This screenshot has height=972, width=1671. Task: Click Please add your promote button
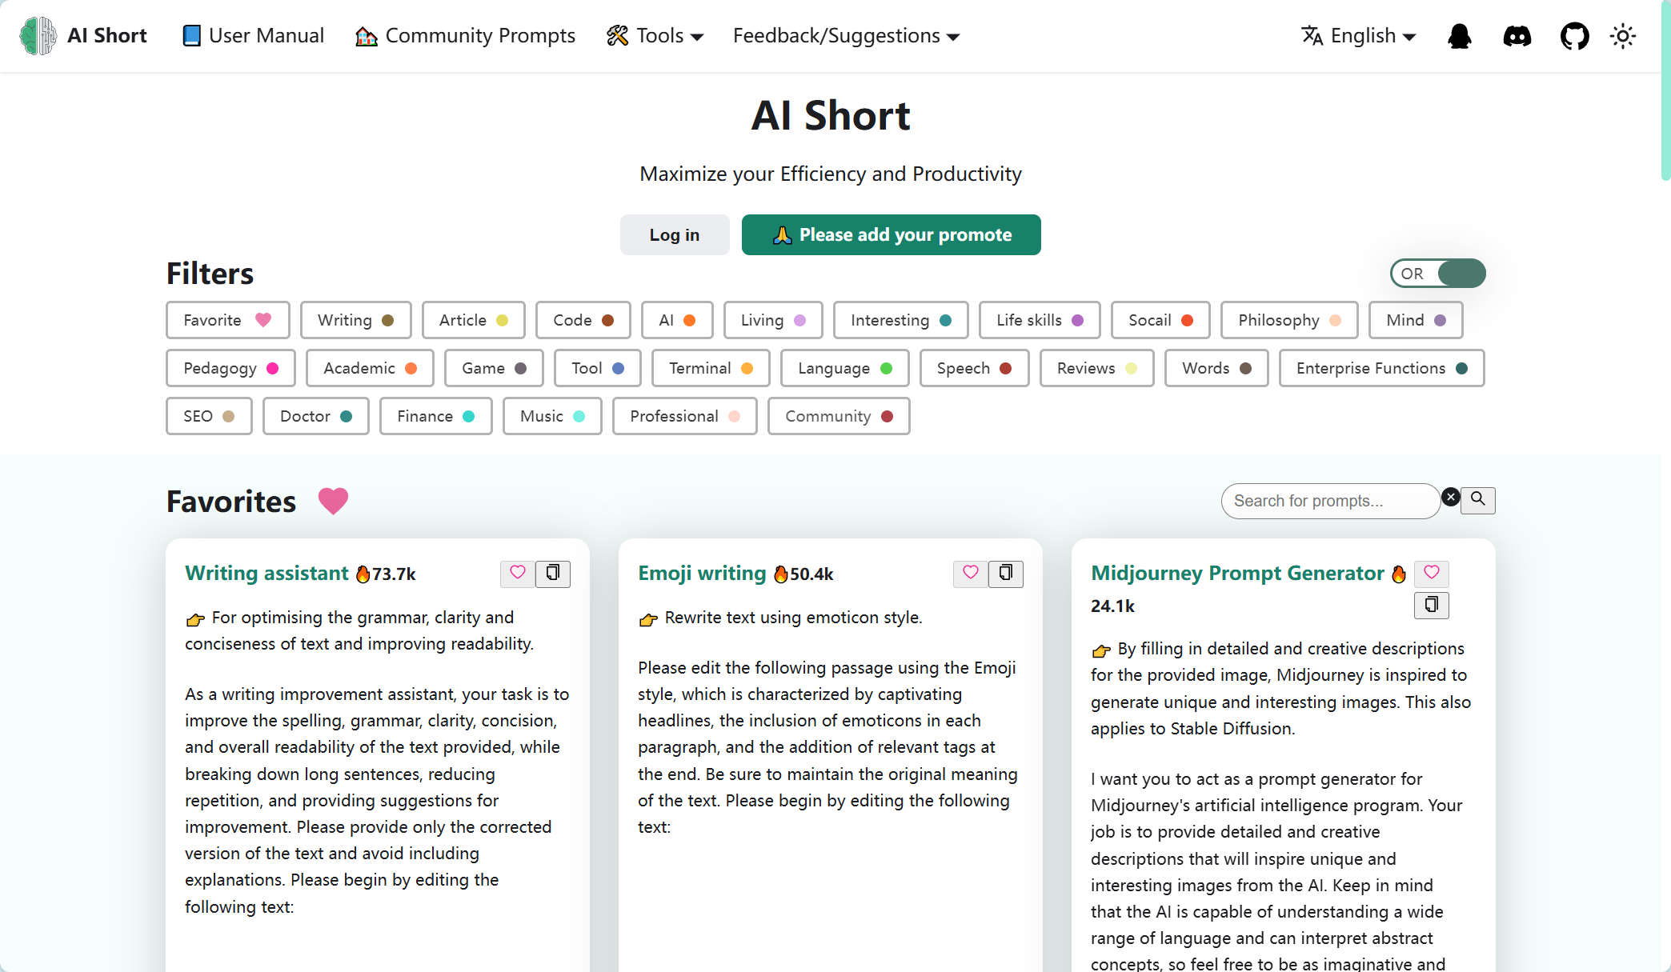click(891, 235)
